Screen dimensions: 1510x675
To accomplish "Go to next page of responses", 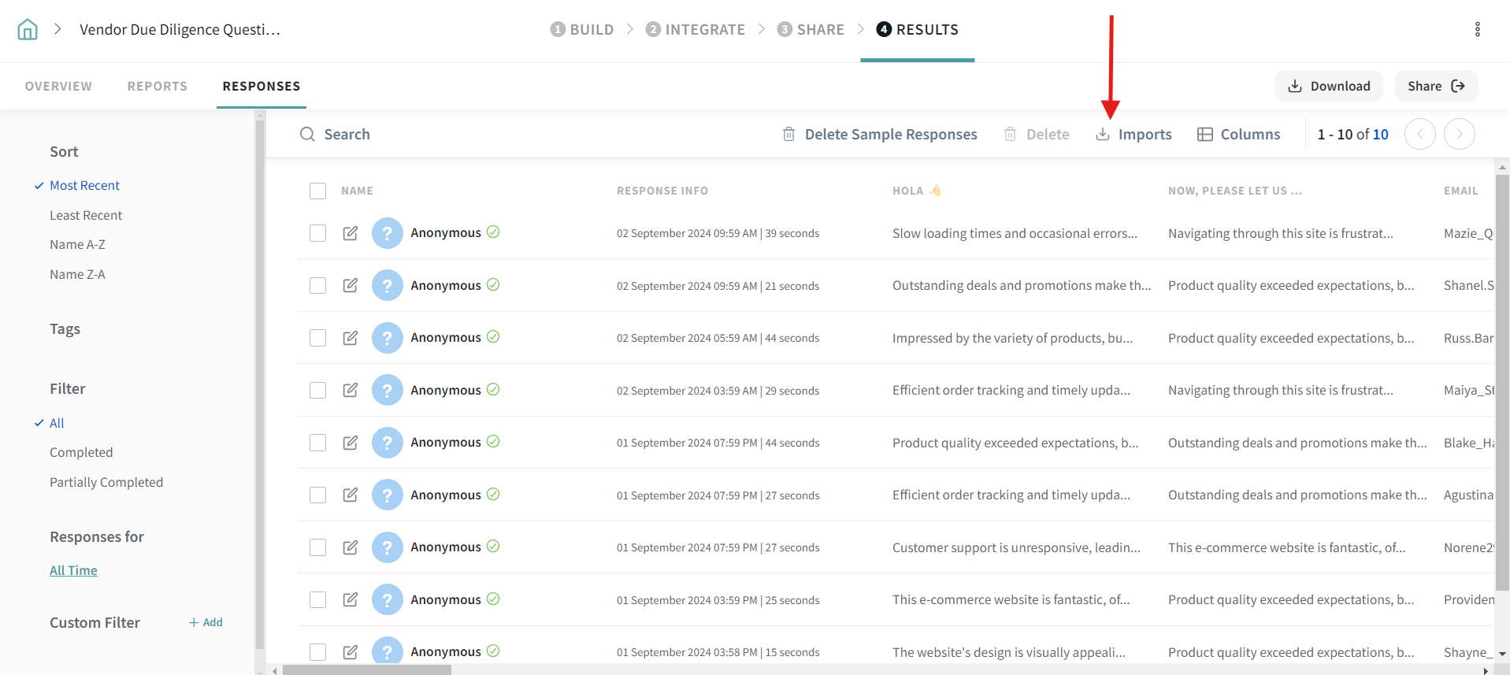I will [1459, 134].
